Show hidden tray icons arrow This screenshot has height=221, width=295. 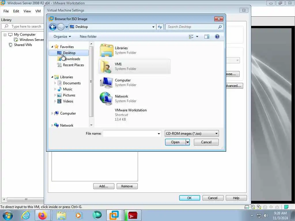(252, 216)
